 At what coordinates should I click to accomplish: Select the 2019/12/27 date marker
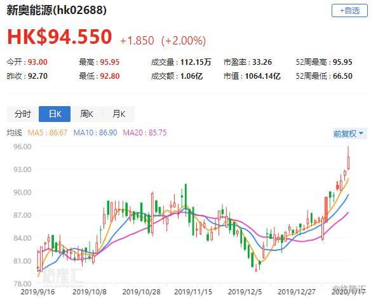(x=297, y=292)
